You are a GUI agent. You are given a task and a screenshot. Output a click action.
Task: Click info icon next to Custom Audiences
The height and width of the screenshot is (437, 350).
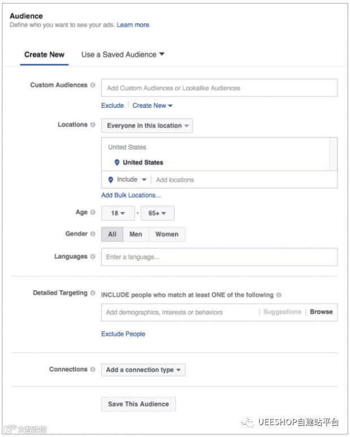(x=93, y=85)
